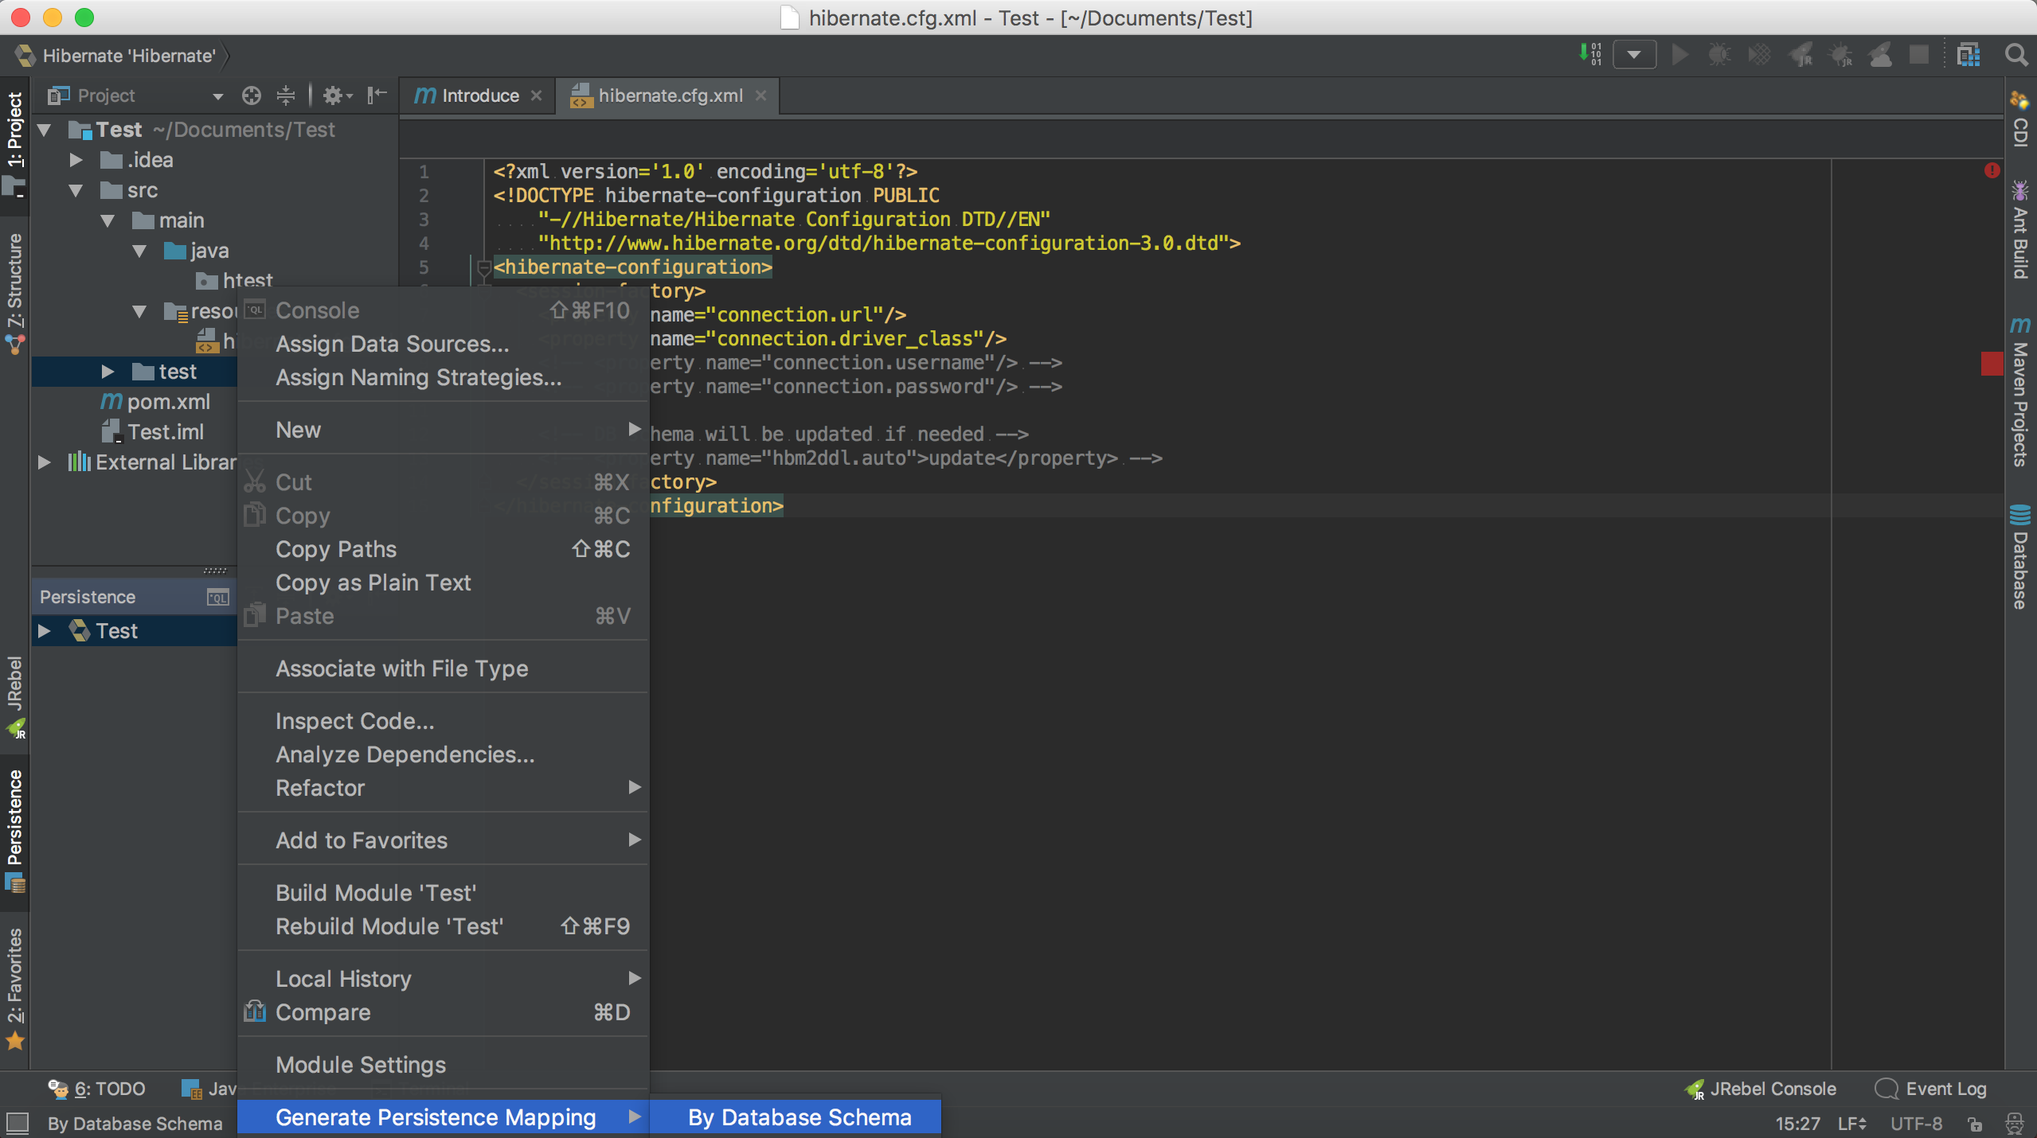Open the Project view selector dropdown
Image resolution: width=2037 pixels, height=1138 pixels.
point(135,95)
